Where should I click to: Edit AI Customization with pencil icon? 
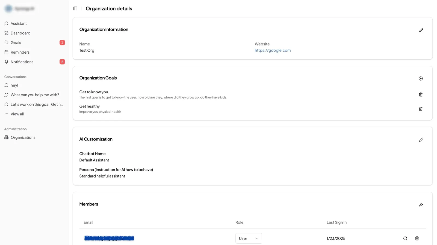pos(421,140)
